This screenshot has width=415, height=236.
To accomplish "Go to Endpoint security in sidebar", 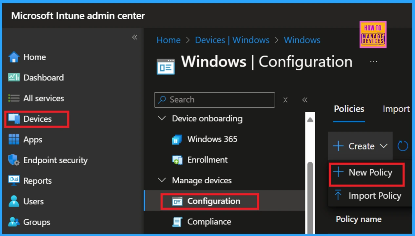I will 55,160.
